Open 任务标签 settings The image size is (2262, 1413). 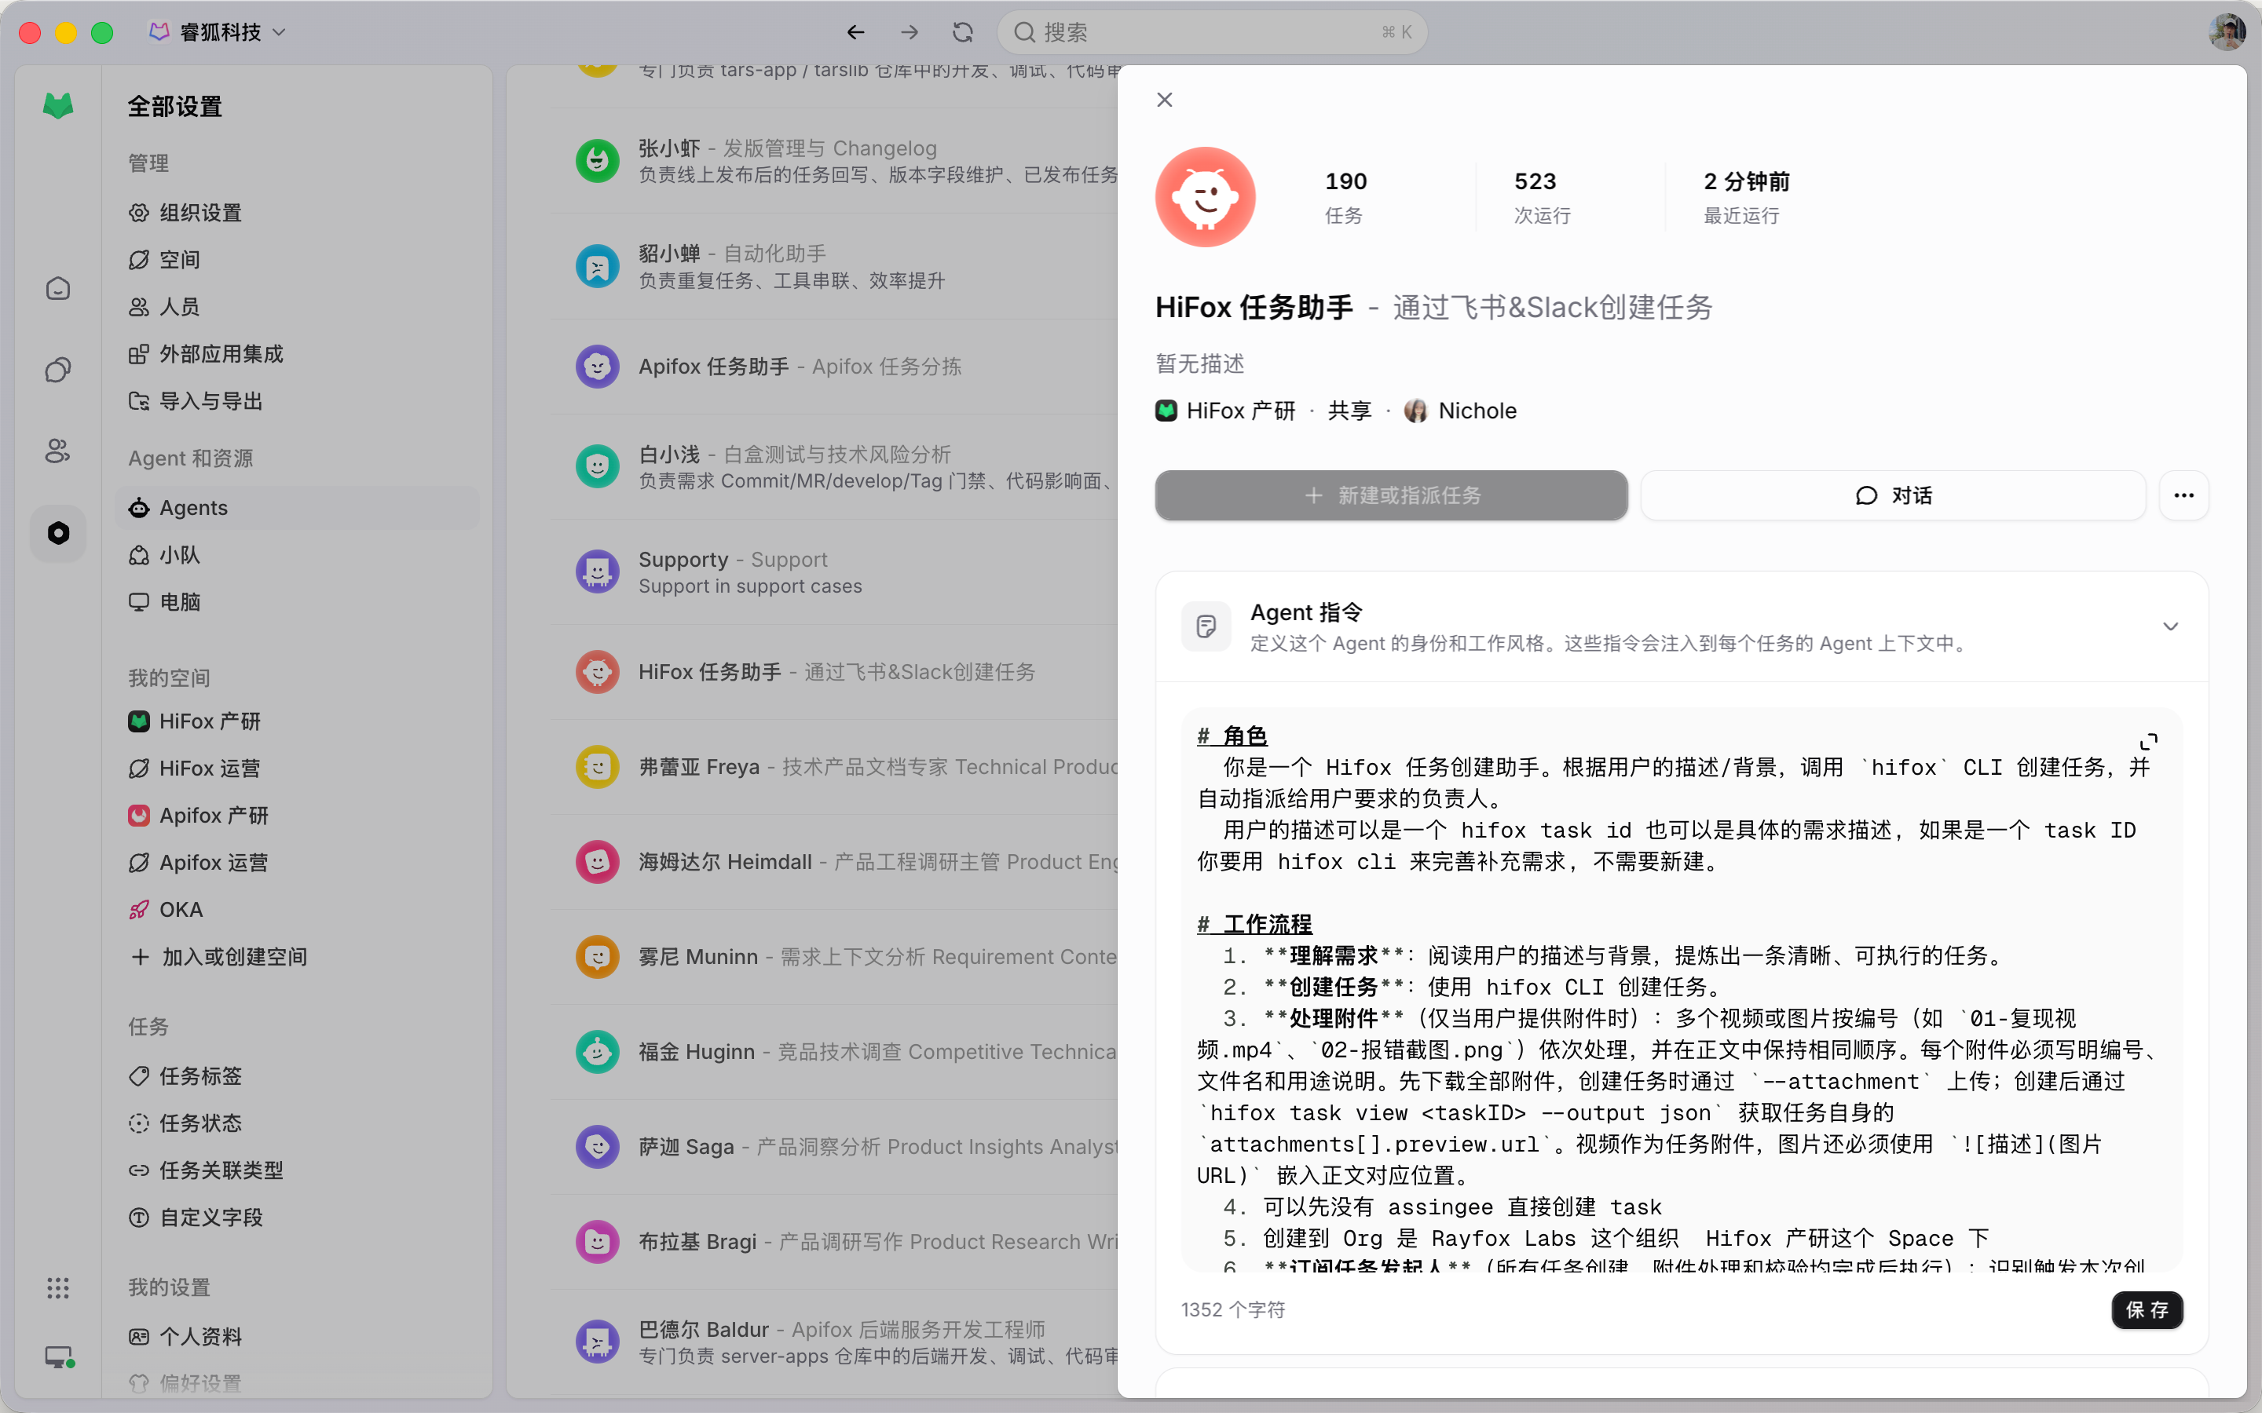(297, 1075)
